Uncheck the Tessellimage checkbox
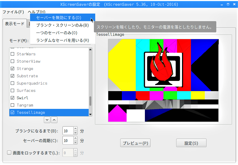Image resolution: width=238 pixels, height=165 pixels. coord(13,113)
